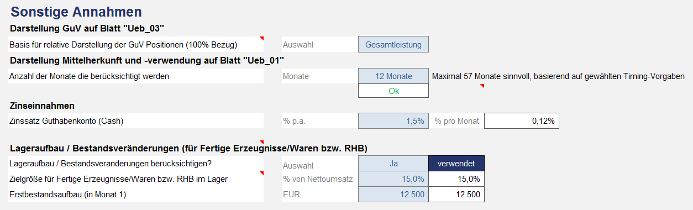
Task: Select the white 15,0% result cell
Action: (x=456, y=179)
